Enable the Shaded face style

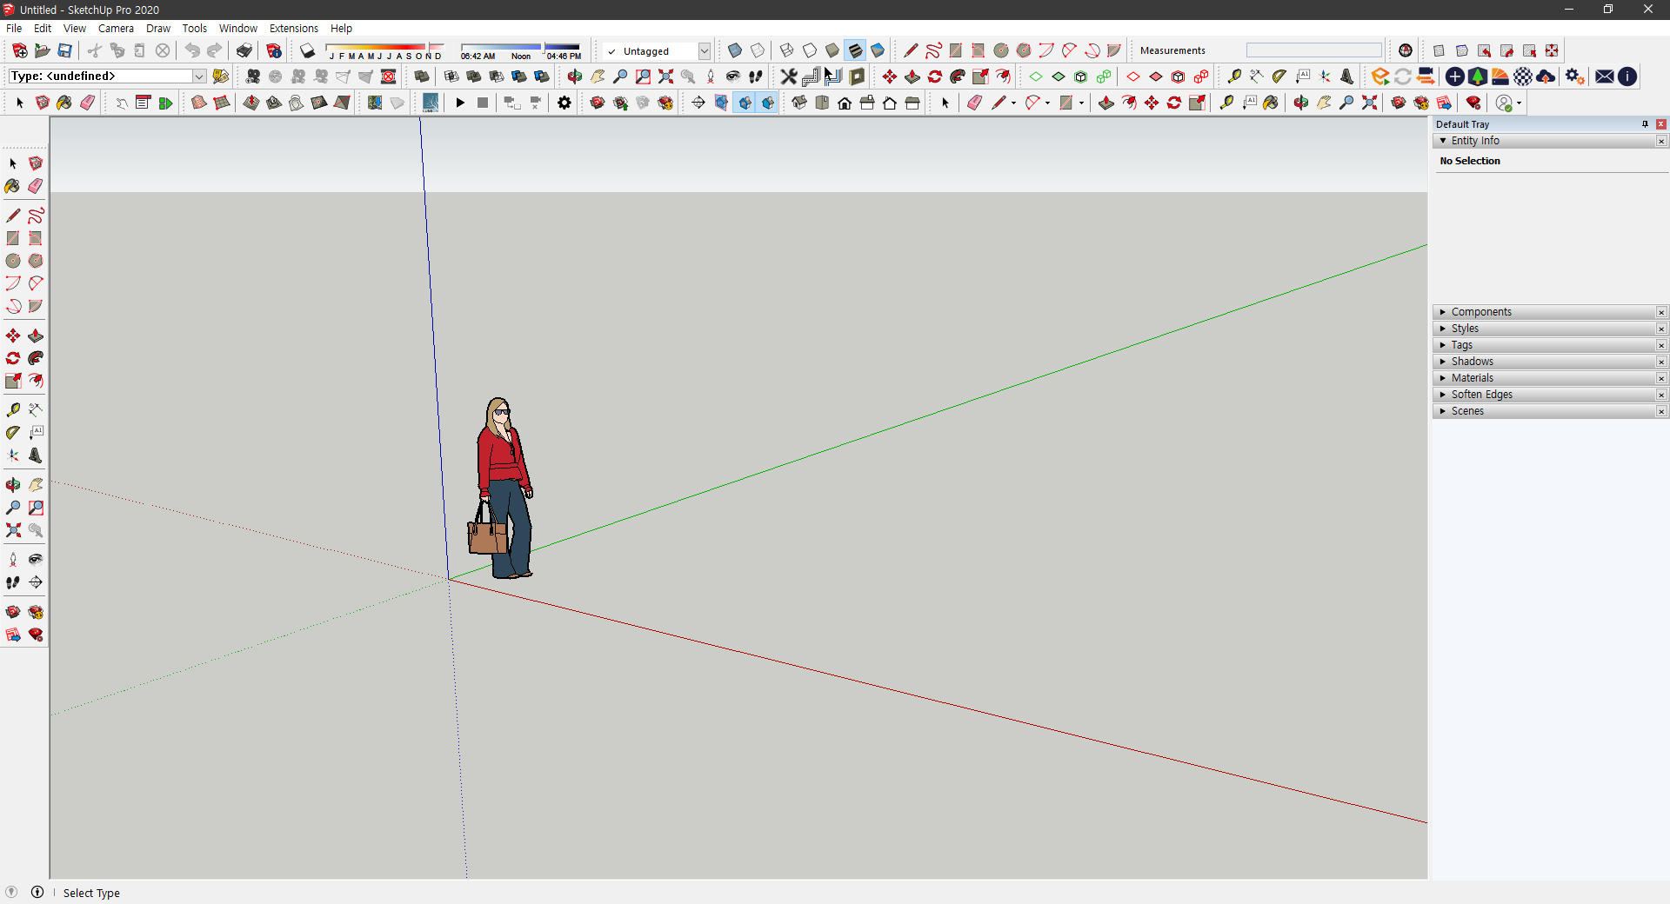[832, 50]
